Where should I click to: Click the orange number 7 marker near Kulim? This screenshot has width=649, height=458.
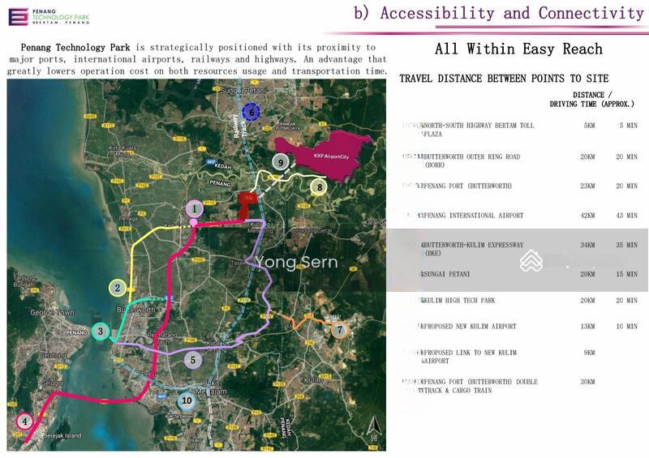339,330
